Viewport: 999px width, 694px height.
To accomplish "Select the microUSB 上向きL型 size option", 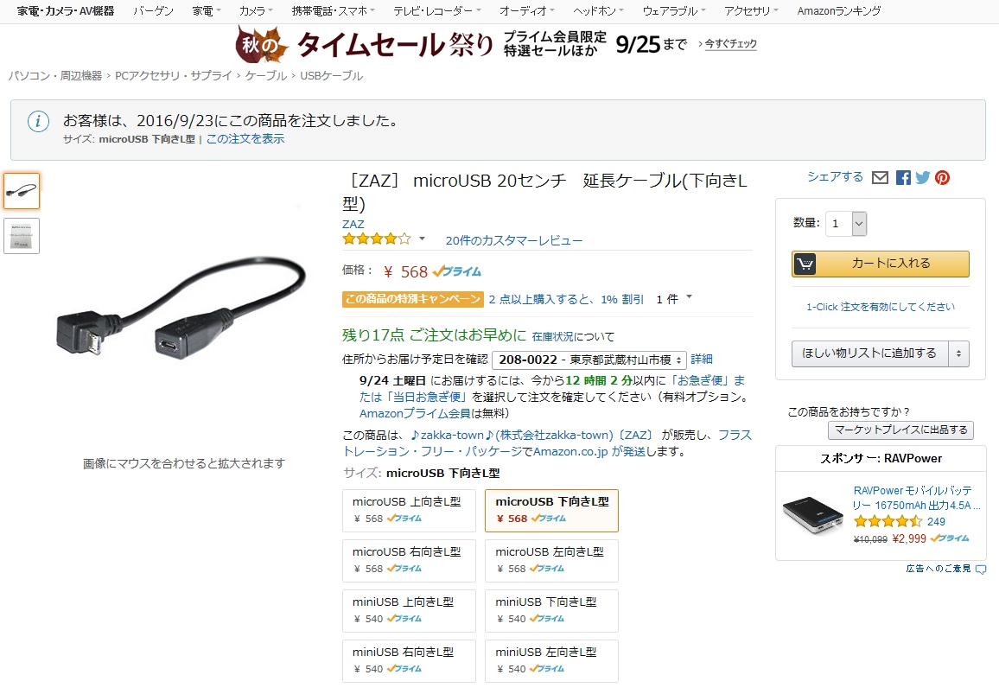I will click(x=409, y=510).
